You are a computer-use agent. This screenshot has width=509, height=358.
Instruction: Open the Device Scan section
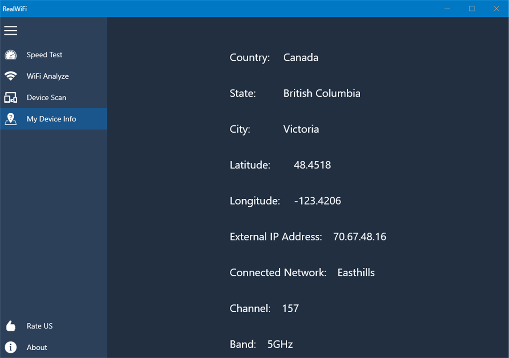[x=47, y=97]
